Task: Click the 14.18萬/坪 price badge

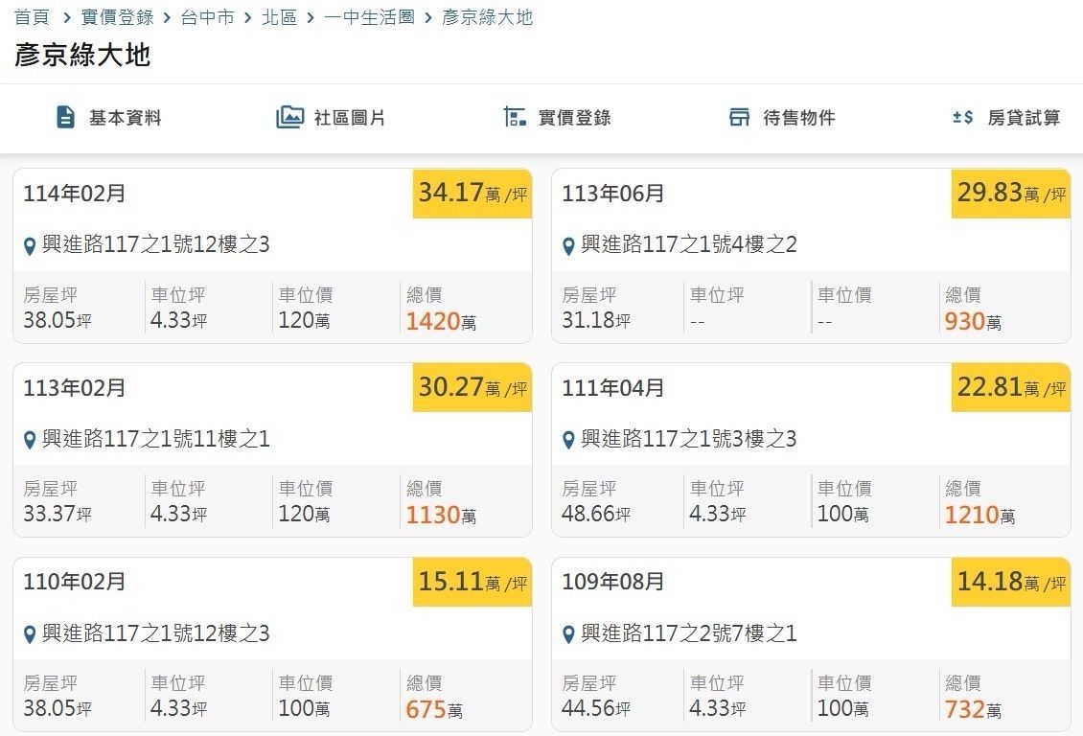Action: 1011,582
